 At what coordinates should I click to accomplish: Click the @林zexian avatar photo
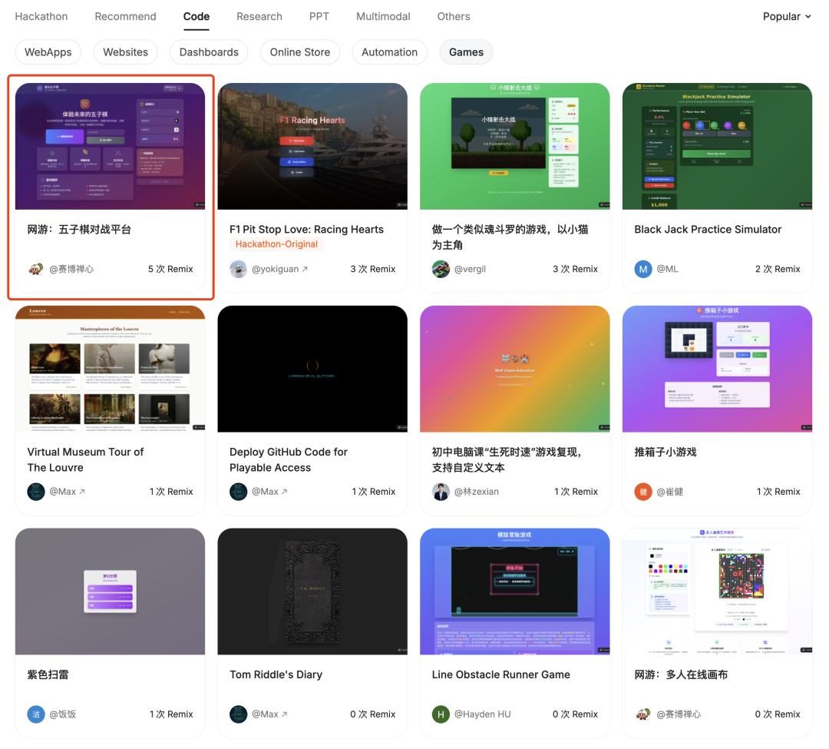point(441,492)
